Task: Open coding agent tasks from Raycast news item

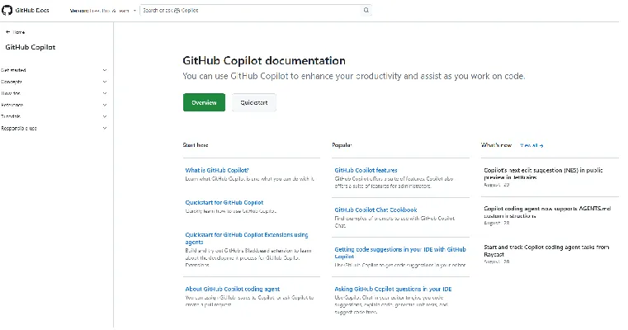Action: coord(546,251)
